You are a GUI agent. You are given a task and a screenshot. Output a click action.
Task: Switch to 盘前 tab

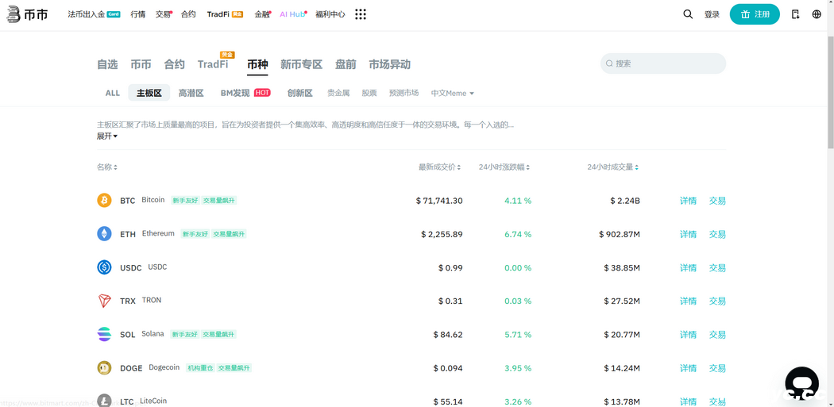tap(346, 64)
